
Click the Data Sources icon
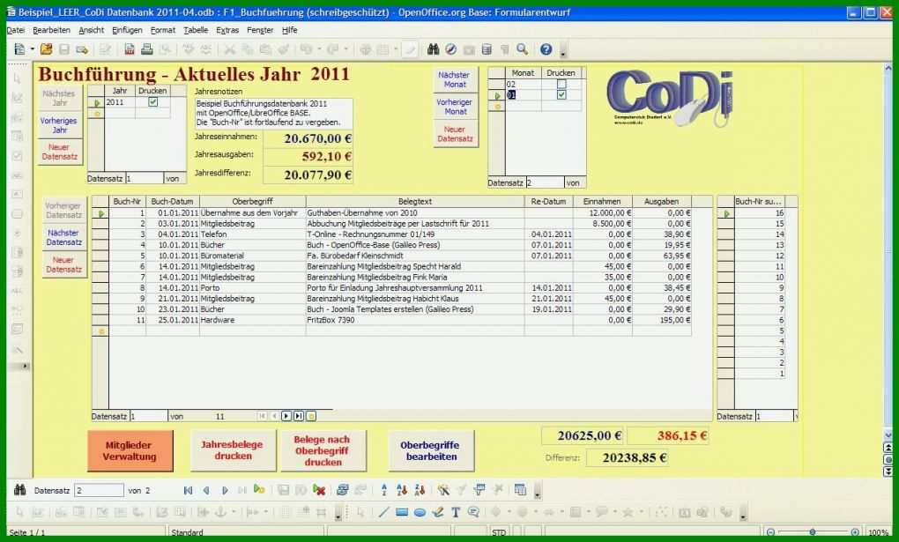pyautogui.click(x=487, y=50)
